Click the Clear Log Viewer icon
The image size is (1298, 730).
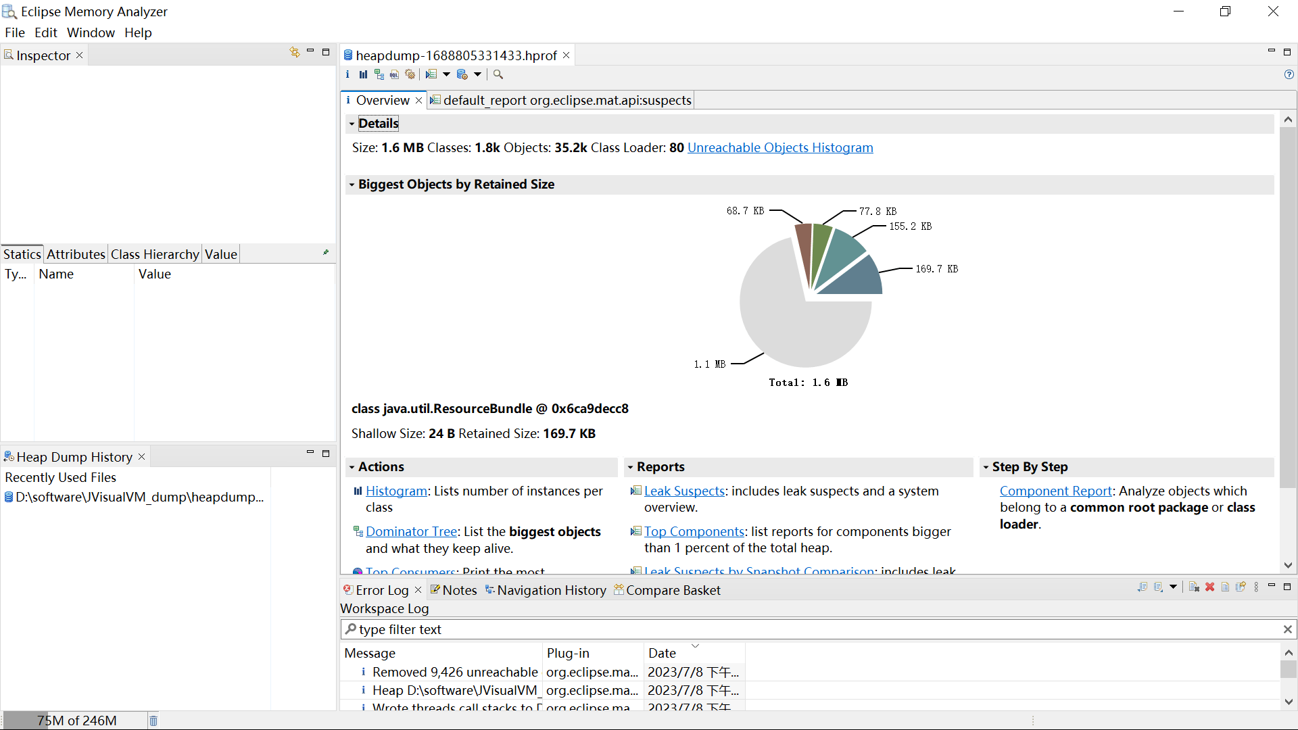point(1194,587)
